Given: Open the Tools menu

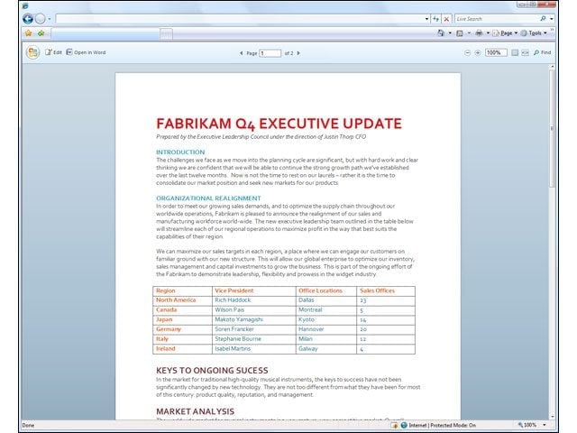Looking at the screenshot, I should pos(535,33).
